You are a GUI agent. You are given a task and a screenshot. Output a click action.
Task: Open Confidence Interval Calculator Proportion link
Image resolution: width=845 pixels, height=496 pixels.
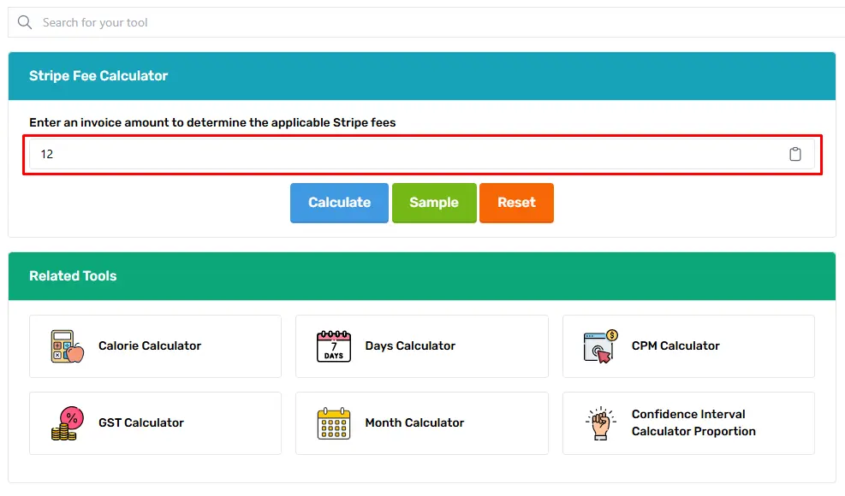693,422
